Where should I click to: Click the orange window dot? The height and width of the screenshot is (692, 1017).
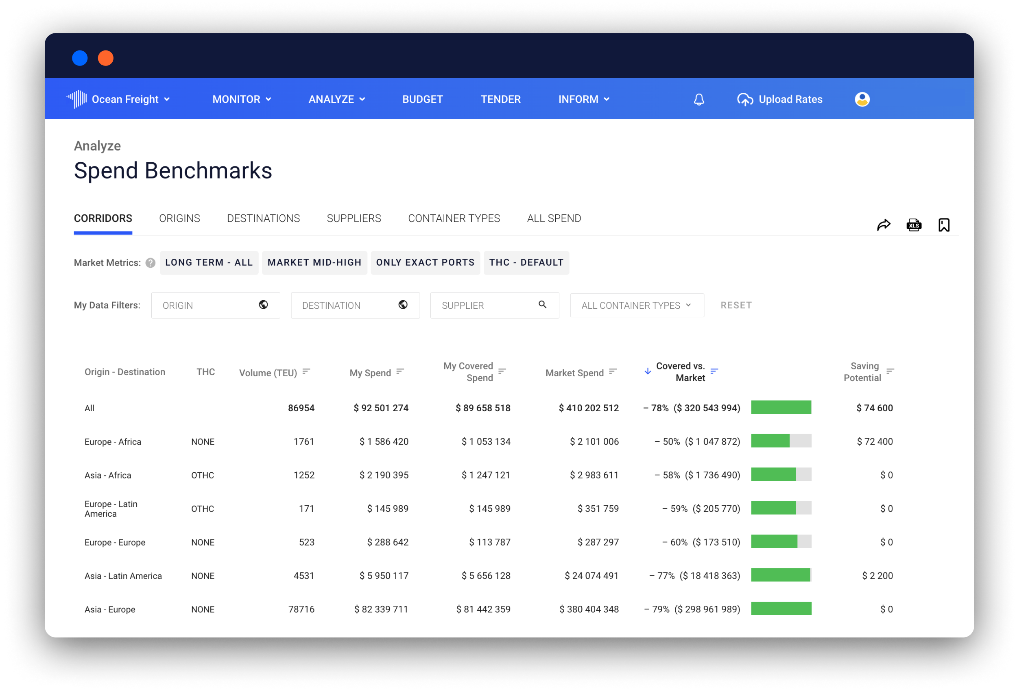coord(105,58)
